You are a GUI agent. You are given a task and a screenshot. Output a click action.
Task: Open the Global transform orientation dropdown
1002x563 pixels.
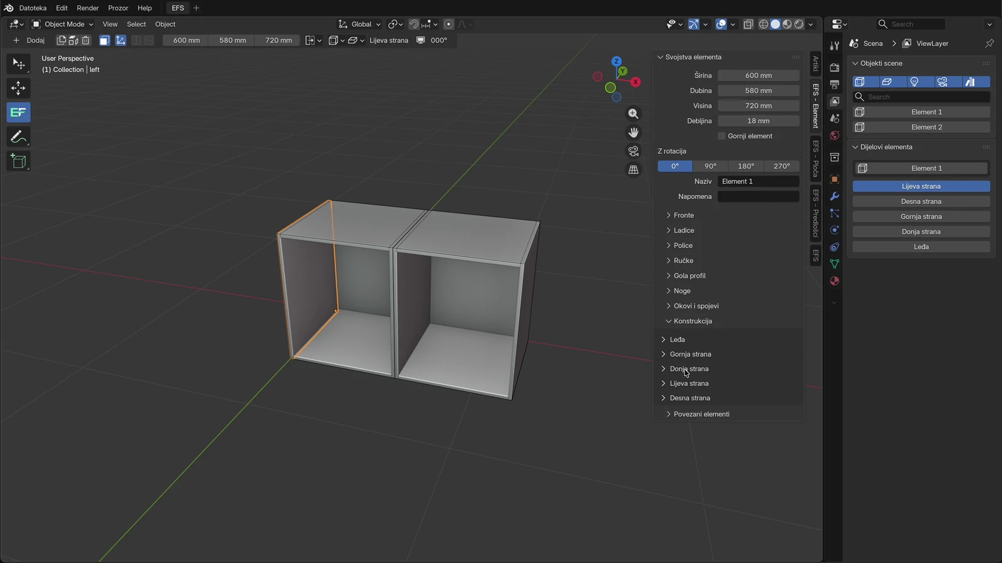[x=360, y=24]
